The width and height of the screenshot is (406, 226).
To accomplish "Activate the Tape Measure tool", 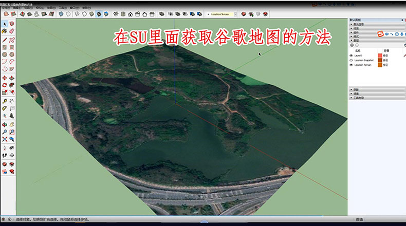I will [5, 101].
